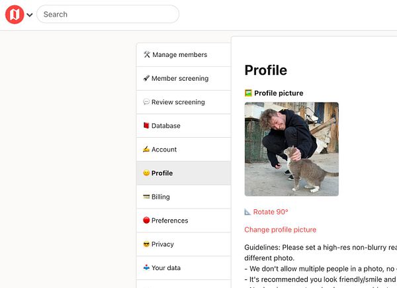Click the credit card icon beside Billing
397x288 pixels.
pyautogui.click(x=146, y=197)
